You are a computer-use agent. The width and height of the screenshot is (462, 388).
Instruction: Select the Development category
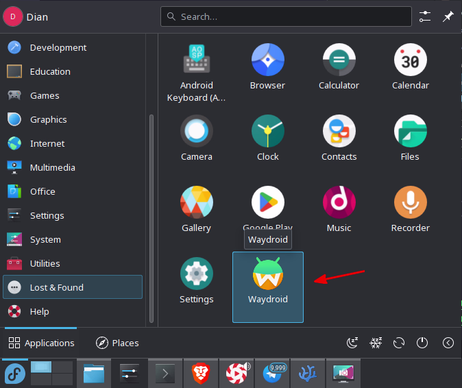[73, 47]
